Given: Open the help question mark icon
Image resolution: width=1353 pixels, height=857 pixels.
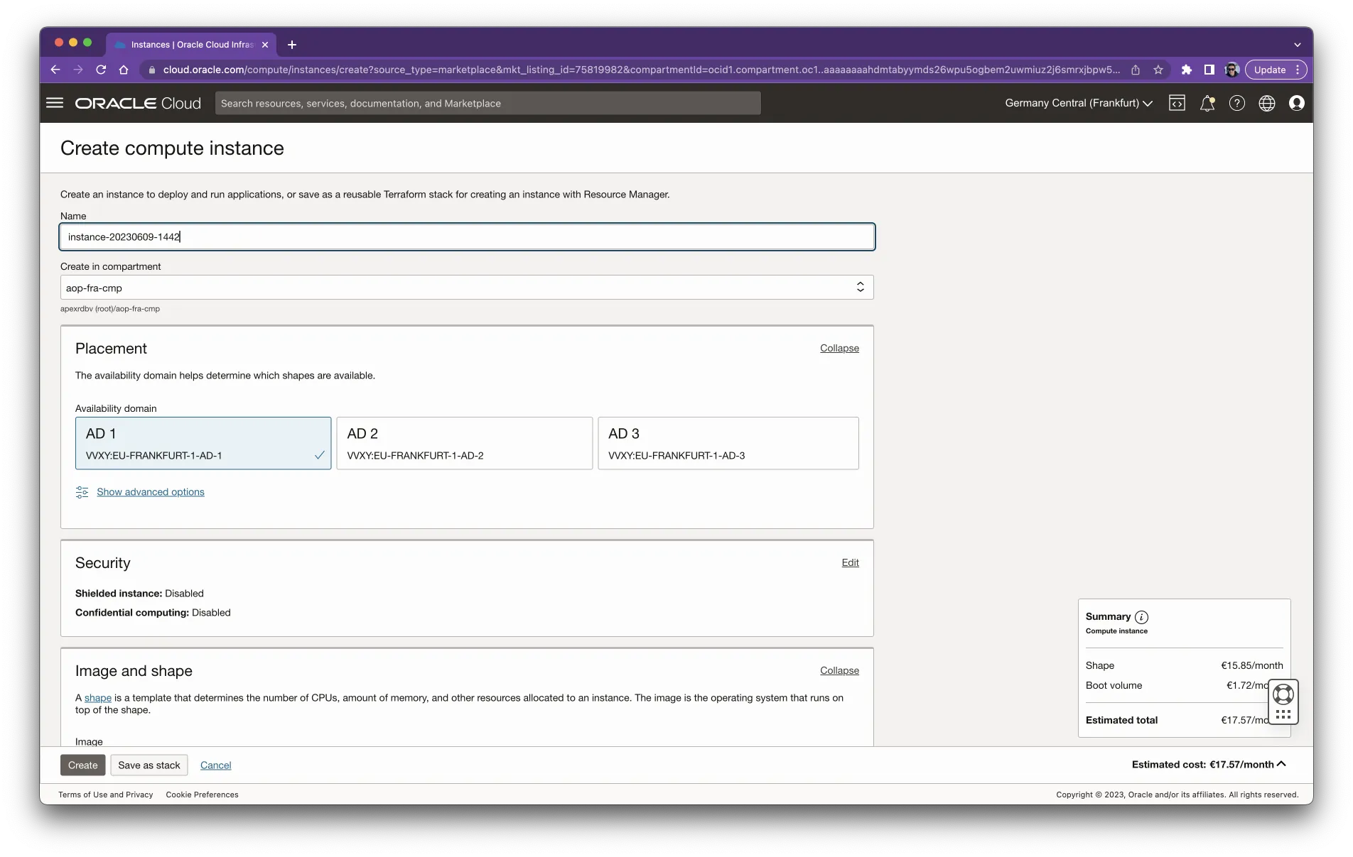Looking at the screenshot, I should coord(1236,103).
